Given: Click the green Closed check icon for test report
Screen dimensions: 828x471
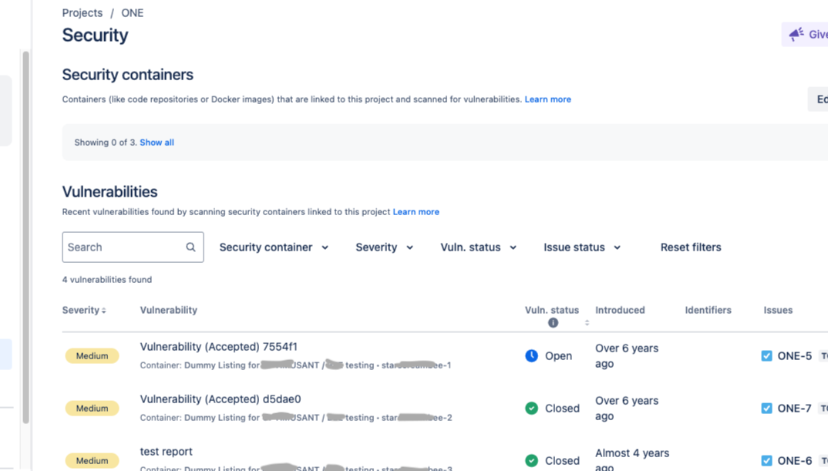Looking at the screenshot, I should coord(531,461).
